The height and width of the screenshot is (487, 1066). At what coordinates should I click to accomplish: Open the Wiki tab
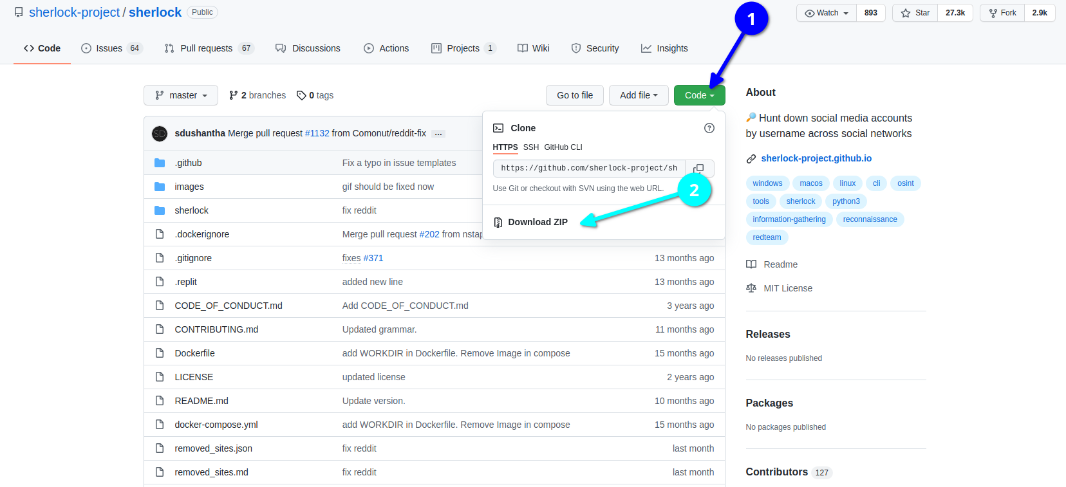[x=534, y=48]
